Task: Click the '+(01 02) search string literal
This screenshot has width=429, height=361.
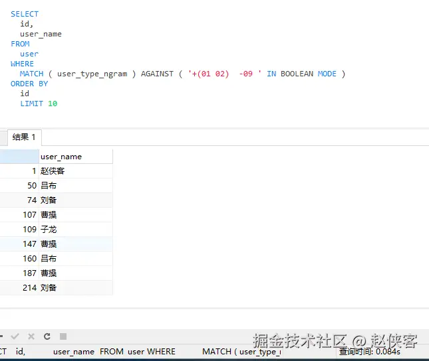Action: 208,74
